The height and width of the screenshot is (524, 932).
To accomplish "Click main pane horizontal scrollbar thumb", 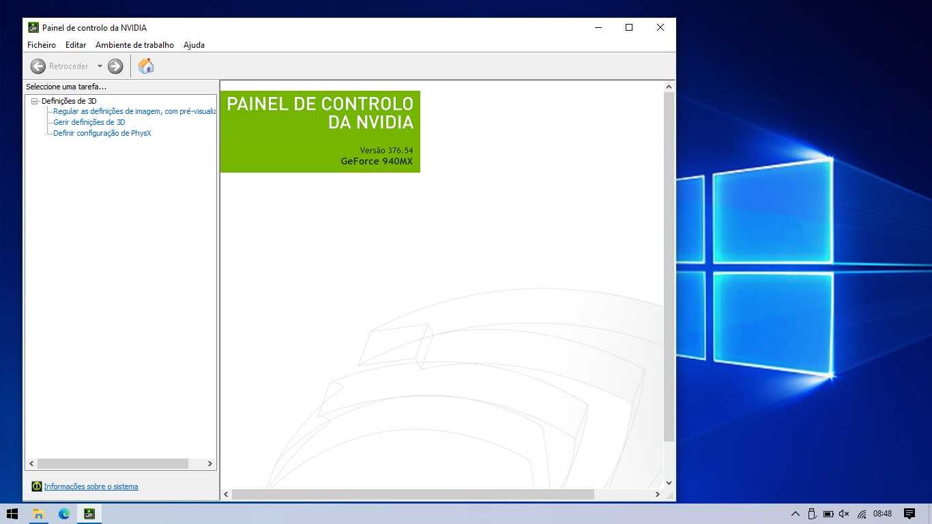I will click(x=413, y=494).
